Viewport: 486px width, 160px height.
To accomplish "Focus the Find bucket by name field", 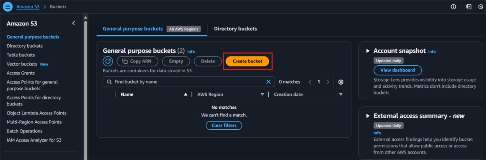I will [x=189, y=82].
